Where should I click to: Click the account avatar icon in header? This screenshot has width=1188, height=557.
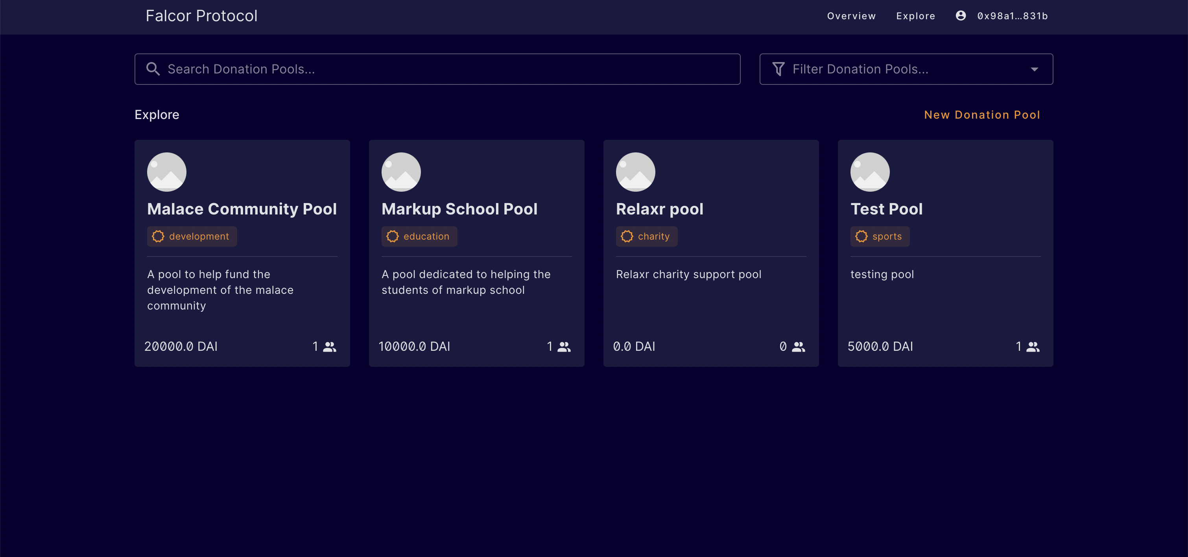[961, 16]
